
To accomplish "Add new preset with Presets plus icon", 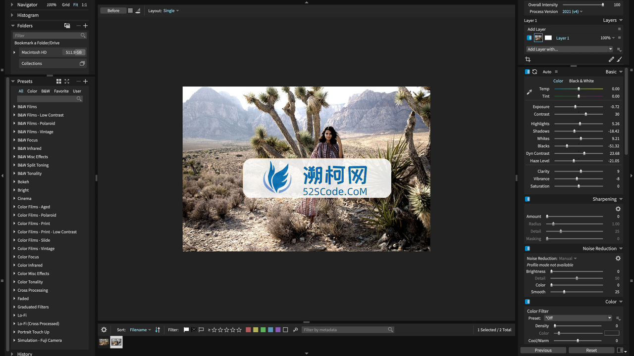I will [x=85, y=81].
